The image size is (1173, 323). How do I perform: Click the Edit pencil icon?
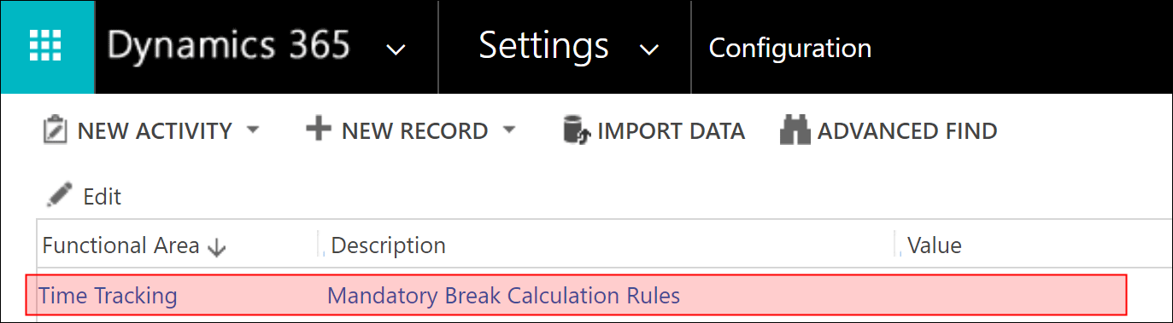click(60, 195)
